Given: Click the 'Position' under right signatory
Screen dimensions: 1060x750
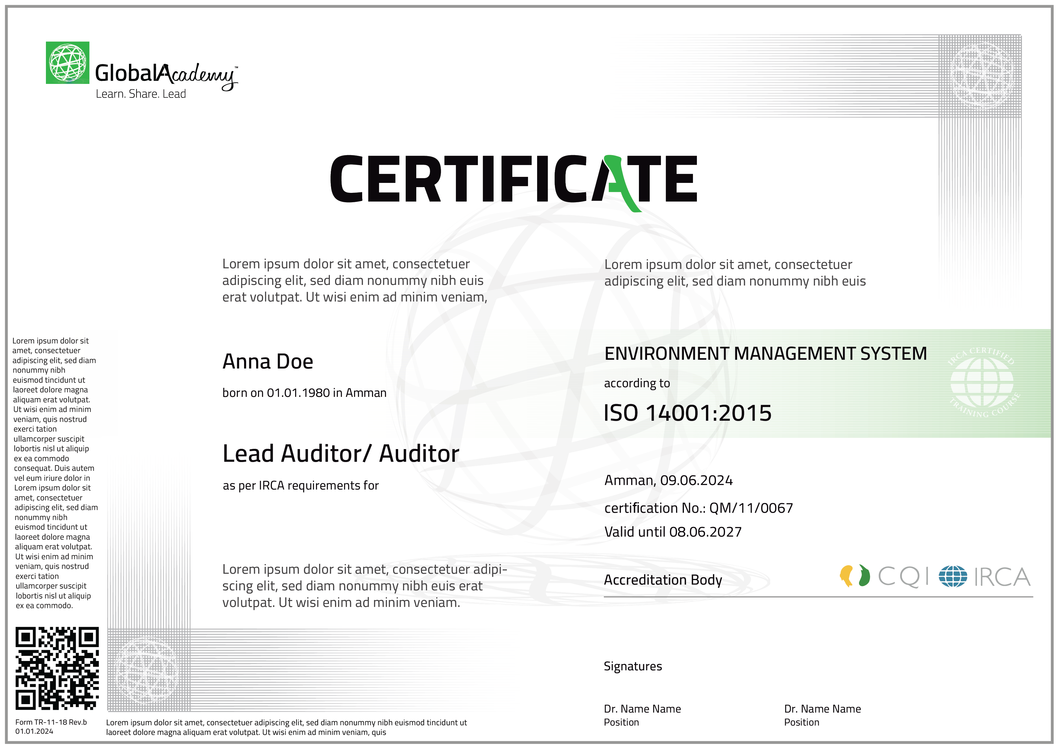Looking at the screenshot, I should click(802, 722).
